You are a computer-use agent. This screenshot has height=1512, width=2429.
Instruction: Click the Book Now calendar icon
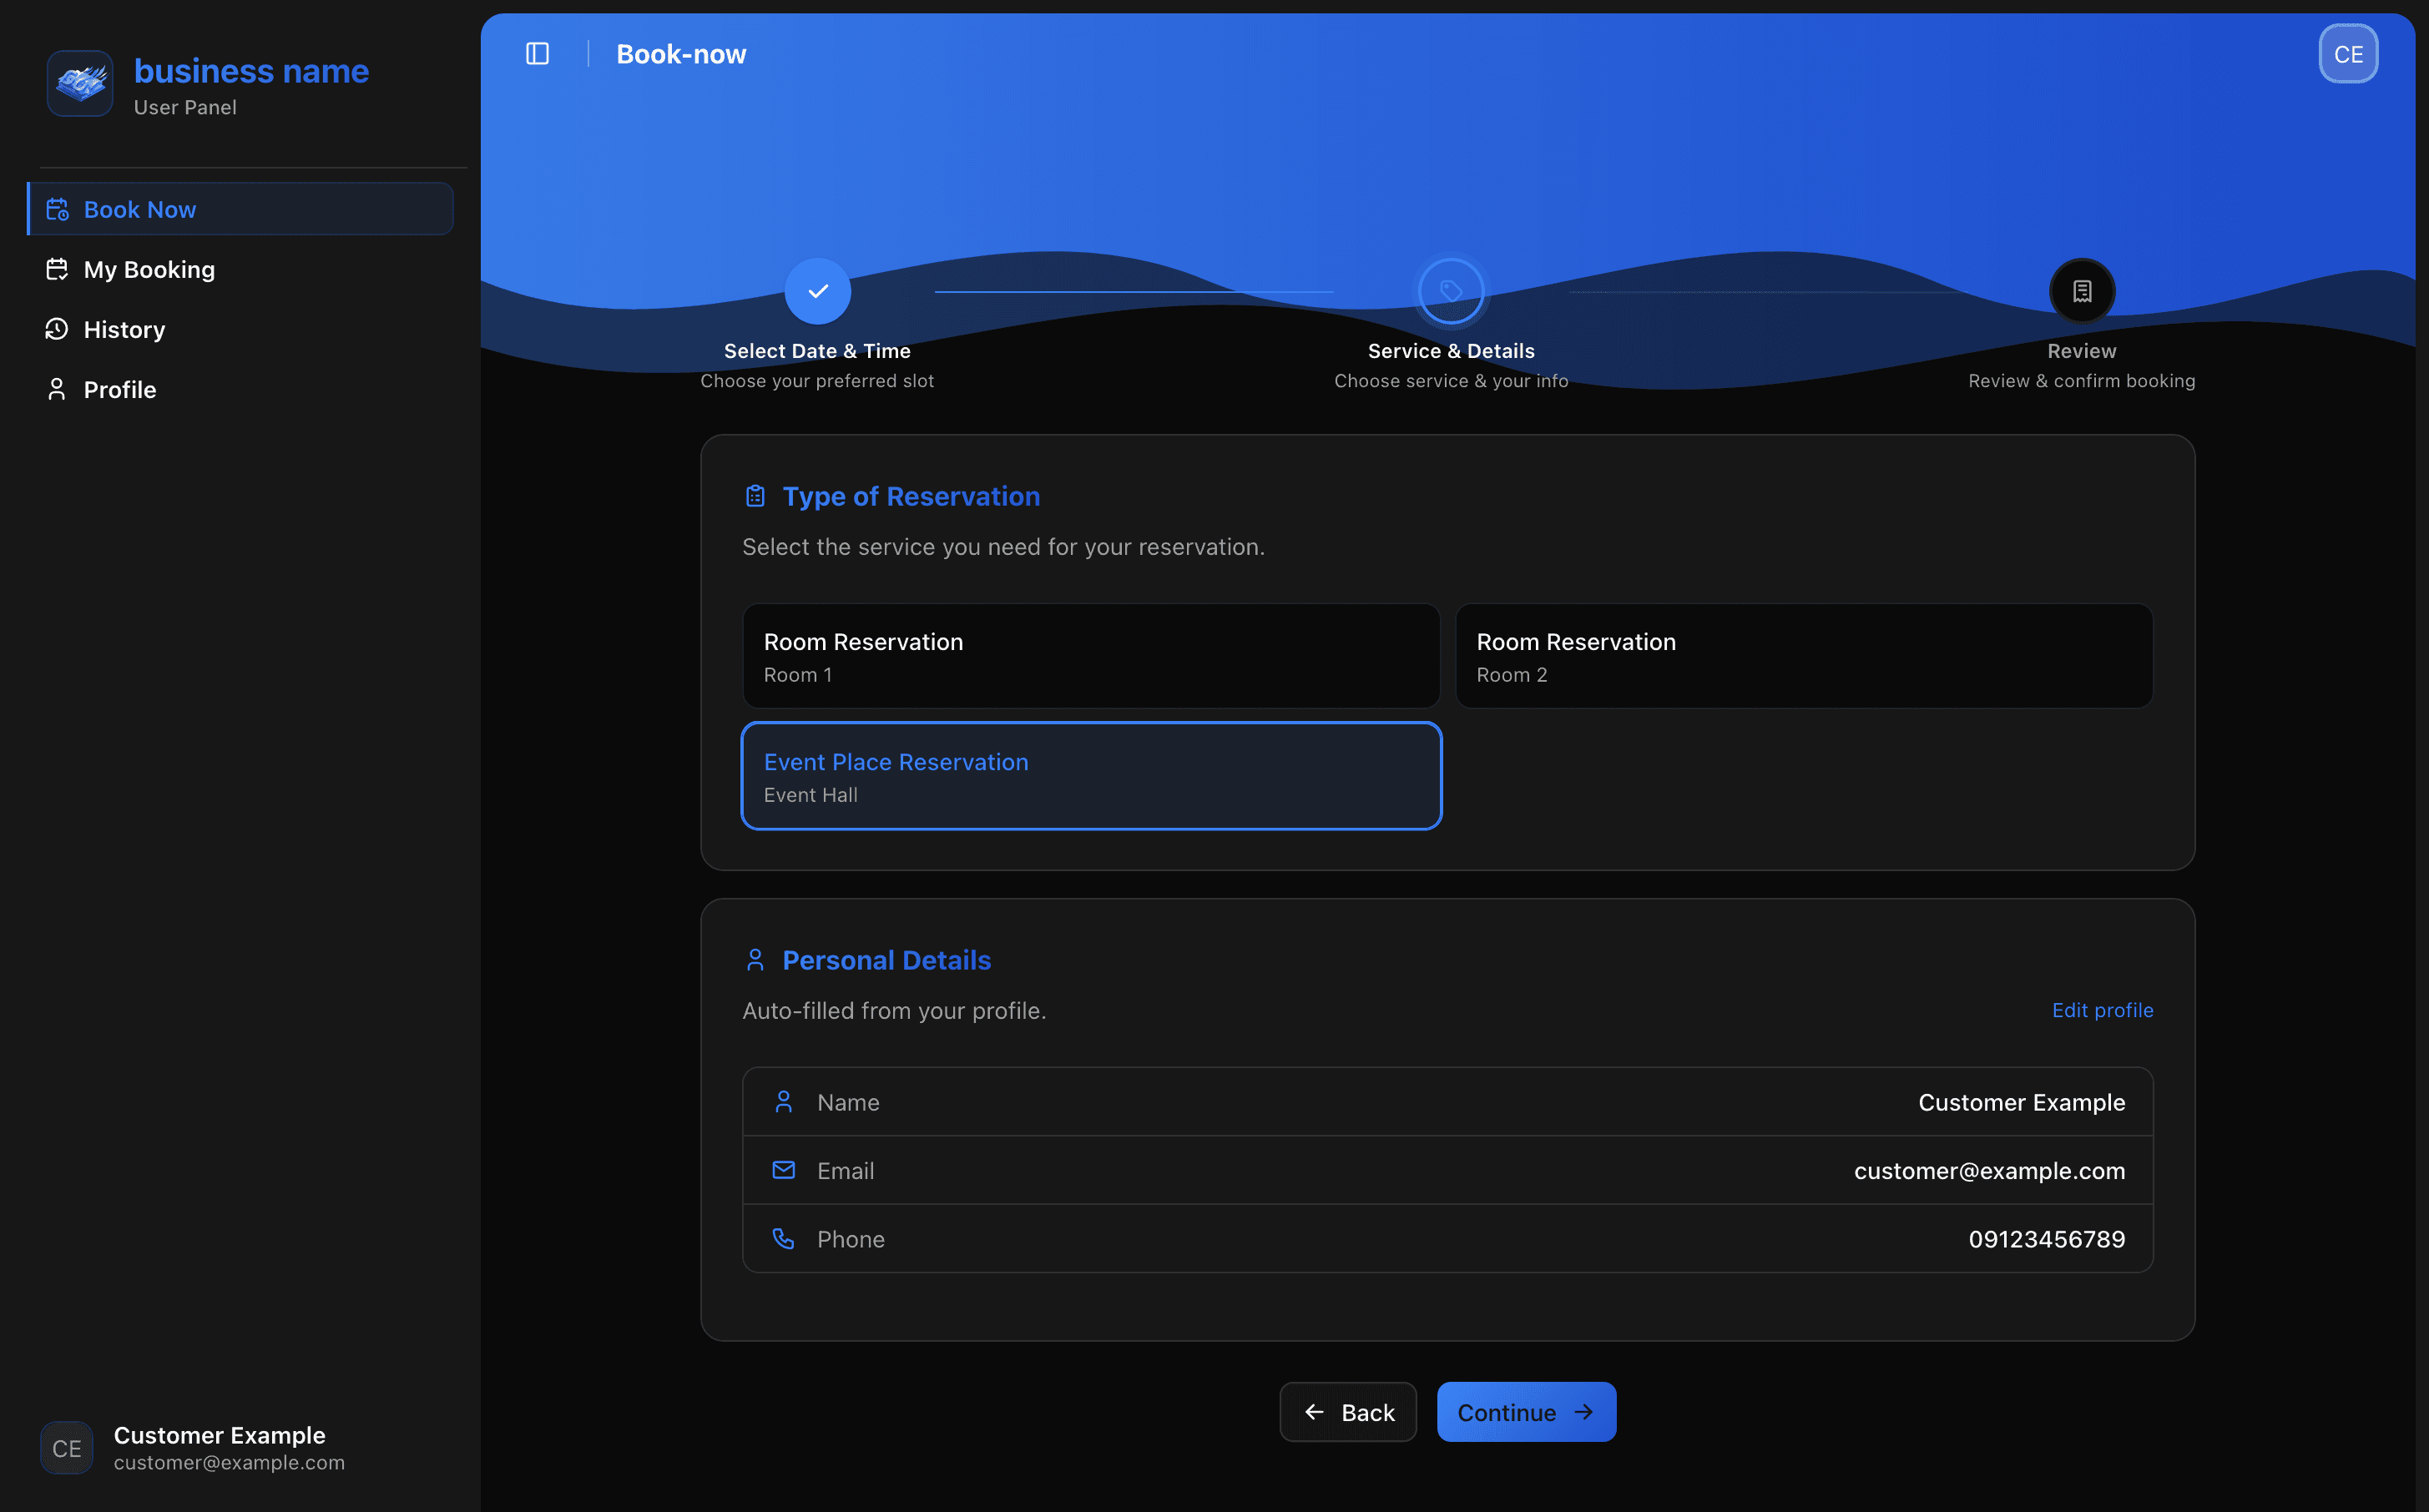point(57,209)
